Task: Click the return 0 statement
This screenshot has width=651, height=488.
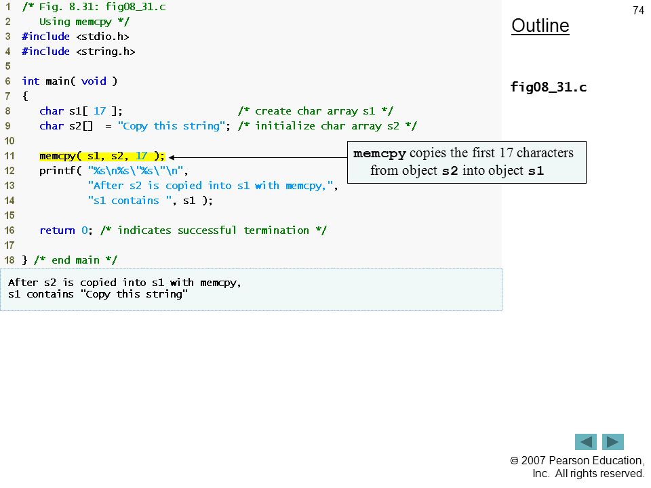Action: [66, 230]
